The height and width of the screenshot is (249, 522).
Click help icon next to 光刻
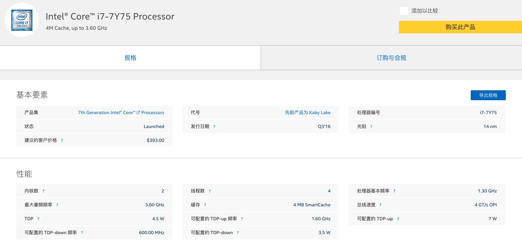371,127
